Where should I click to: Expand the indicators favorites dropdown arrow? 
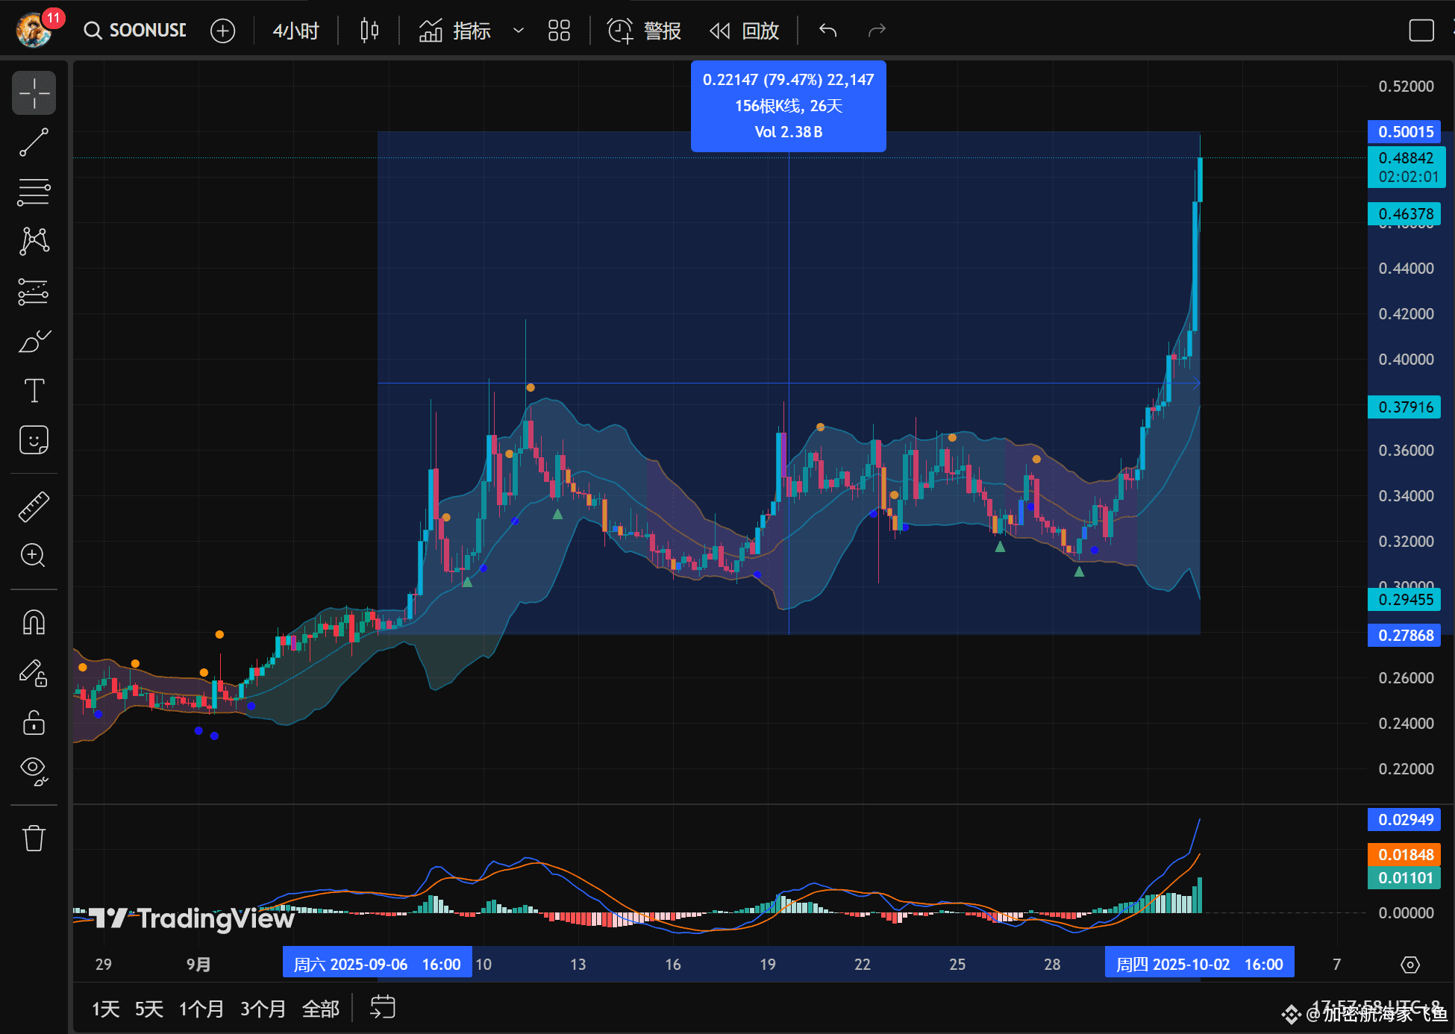click(x=519, y=31)
